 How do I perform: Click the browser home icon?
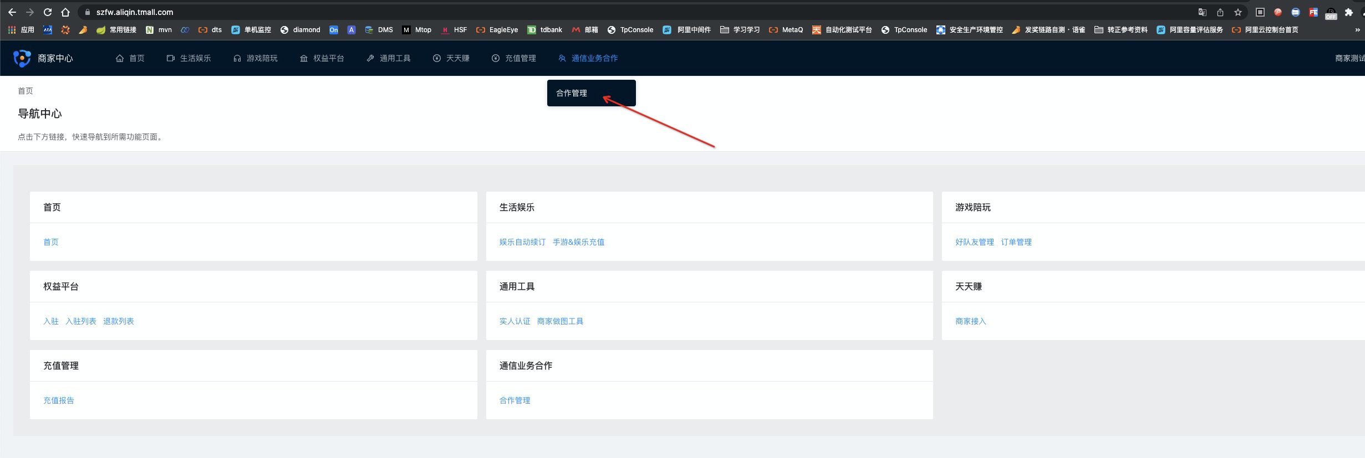(x=65, y=12)
